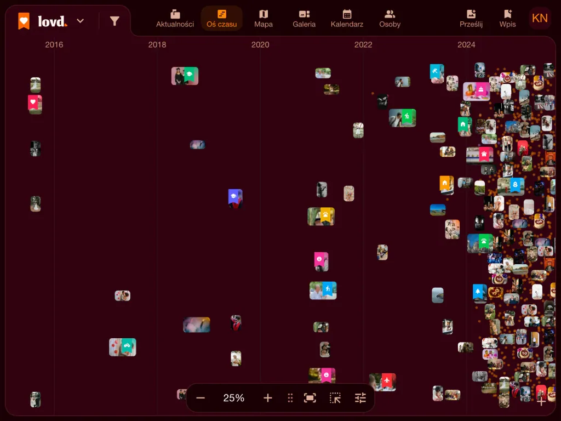Grab the six-dot toolbar handle
561x421 pixels.
coord(290,398)
